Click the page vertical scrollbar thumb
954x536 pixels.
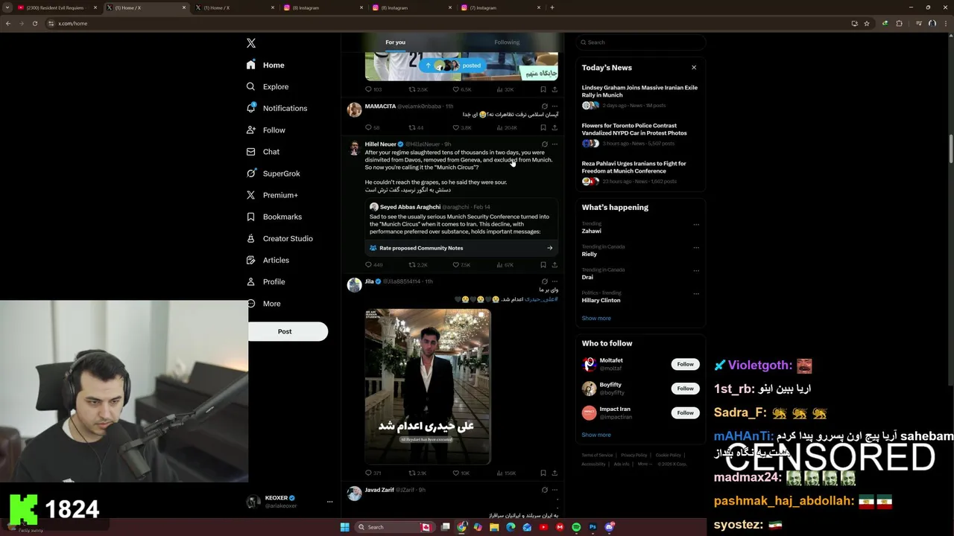(x=950, y=149)
